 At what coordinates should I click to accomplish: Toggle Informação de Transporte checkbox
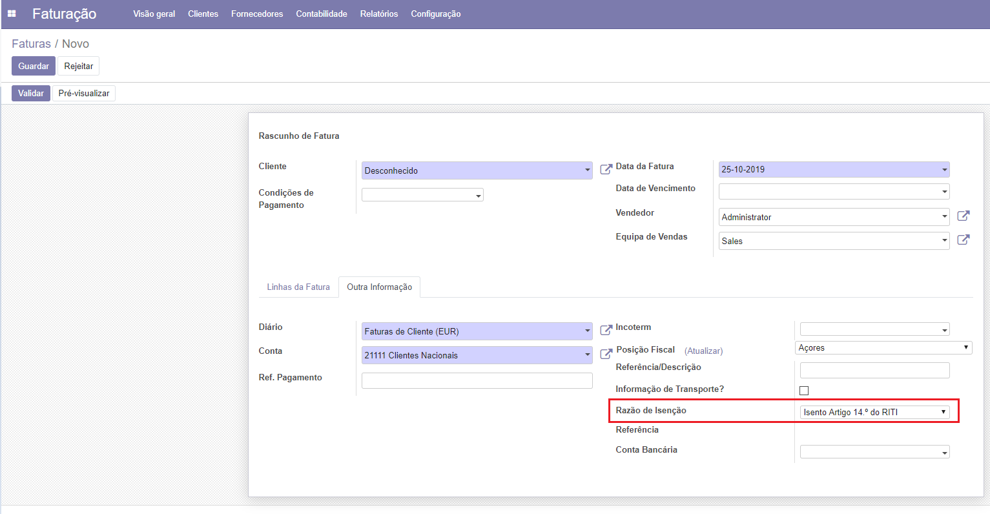tap(804, 391)
